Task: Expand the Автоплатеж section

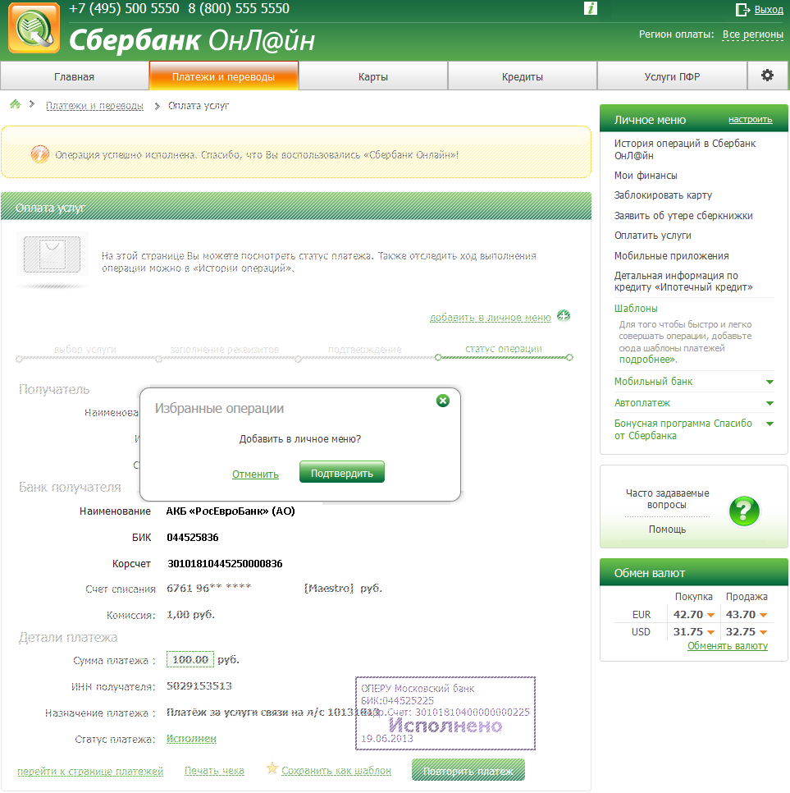Action: pyautogui.click(x=769, y=403)
